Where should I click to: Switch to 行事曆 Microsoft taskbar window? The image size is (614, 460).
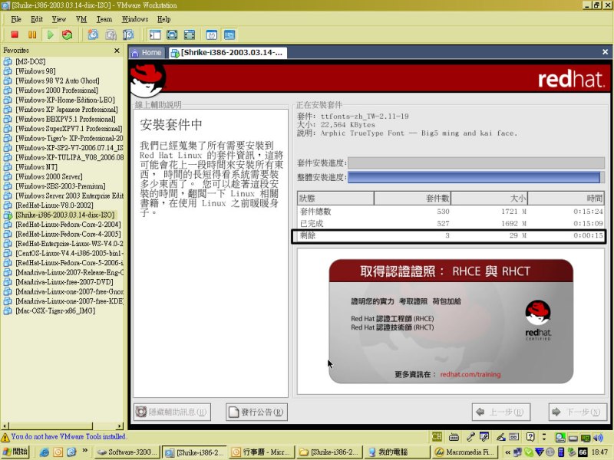[x=262, y=452]
